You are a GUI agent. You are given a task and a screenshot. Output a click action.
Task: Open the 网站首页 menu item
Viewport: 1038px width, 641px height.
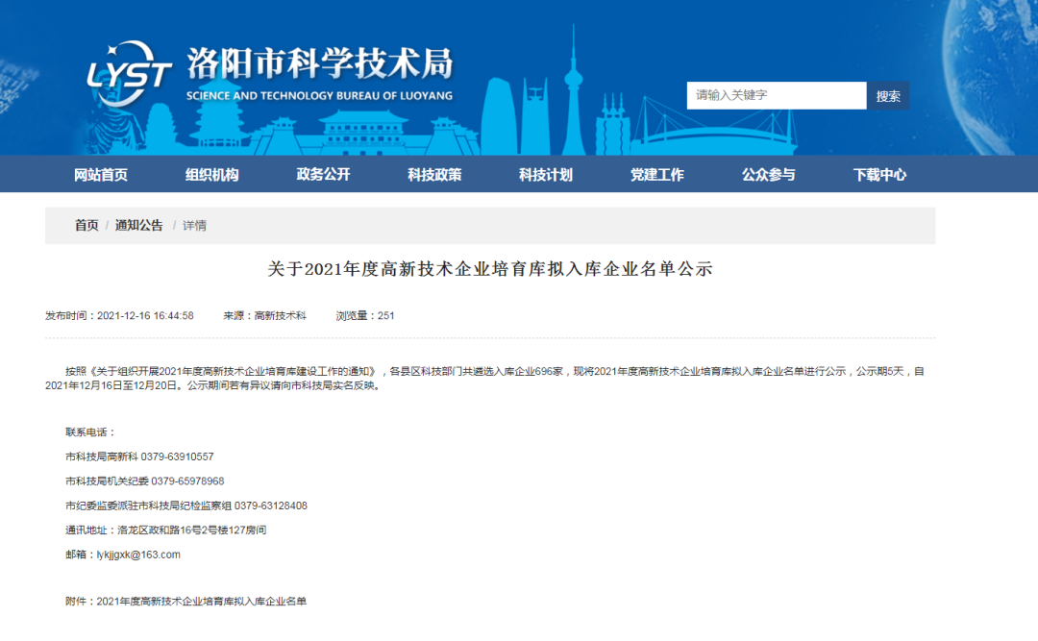101,175
